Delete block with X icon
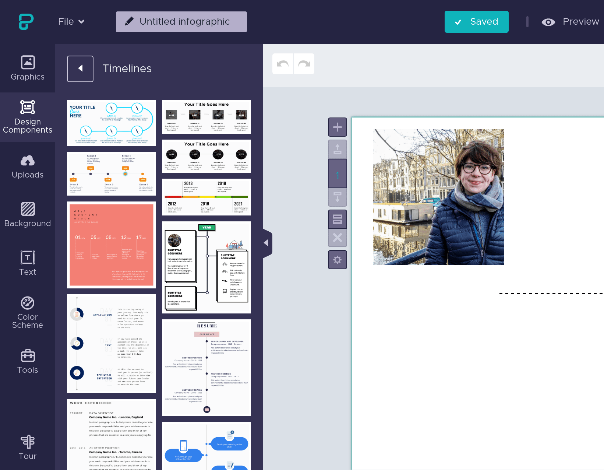The height and width of the screenshot is (470, 604). [338, 238]
